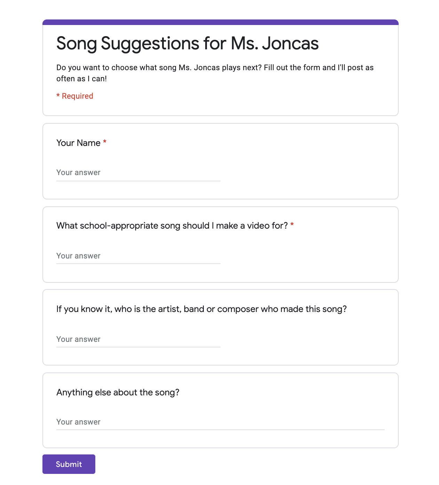Image resolution: width=439 pixels, height=485 pixels.
Task: Focus the school-appropriate song answer field
Action: (x=138, y=256)
